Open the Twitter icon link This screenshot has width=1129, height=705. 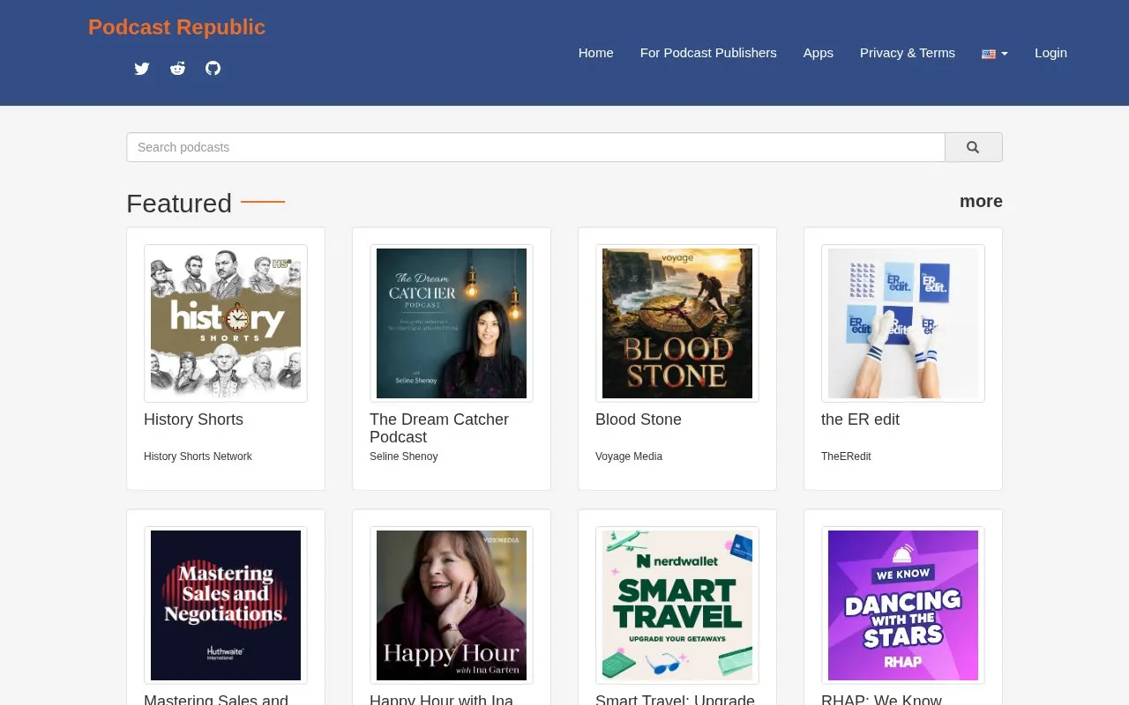pyautogui.click(x=142, y=69)
